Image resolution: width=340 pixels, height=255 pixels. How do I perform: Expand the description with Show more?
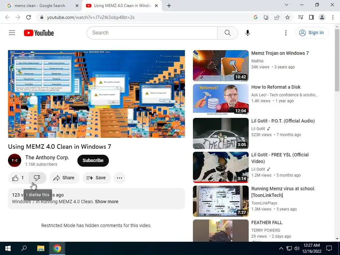tap(107, 202)
